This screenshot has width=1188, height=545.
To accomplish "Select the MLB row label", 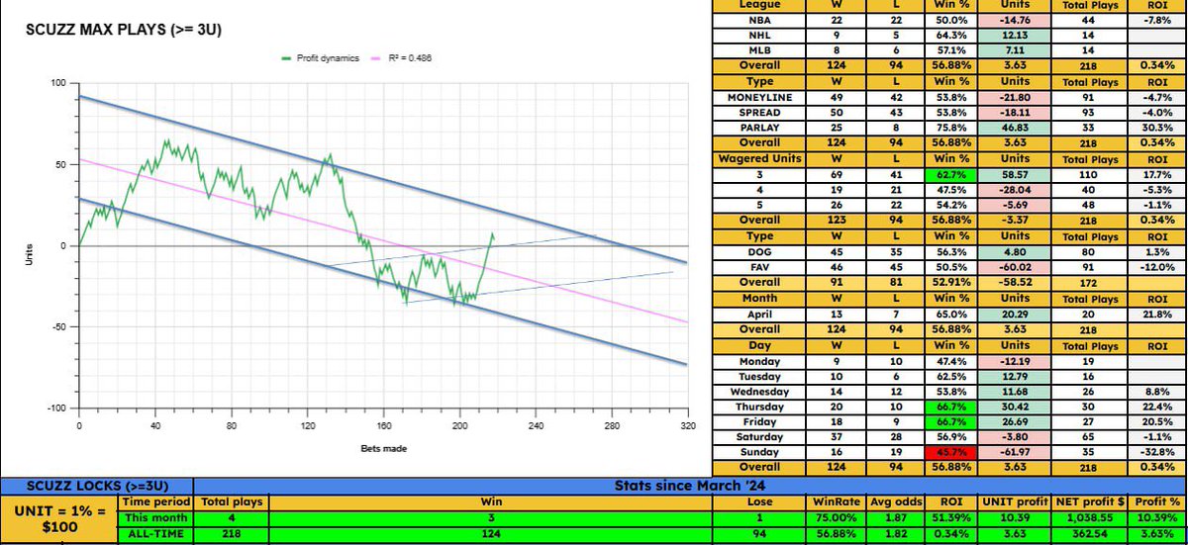I will point(760,52).
